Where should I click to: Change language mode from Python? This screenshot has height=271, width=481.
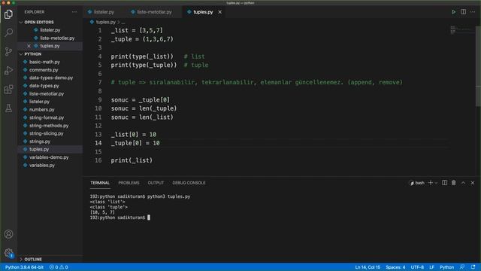pyautogui.click(x=446, y=267)
